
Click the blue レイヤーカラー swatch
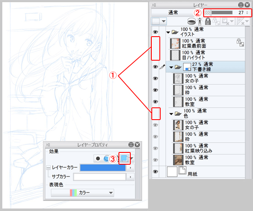(103, 168)
